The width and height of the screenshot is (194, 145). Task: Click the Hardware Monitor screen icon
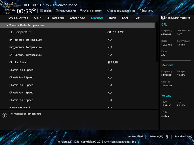[163, 18]
